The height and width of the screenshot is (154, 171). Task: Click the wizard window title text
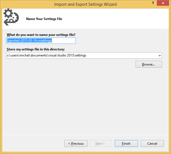[x=85, y=4]
